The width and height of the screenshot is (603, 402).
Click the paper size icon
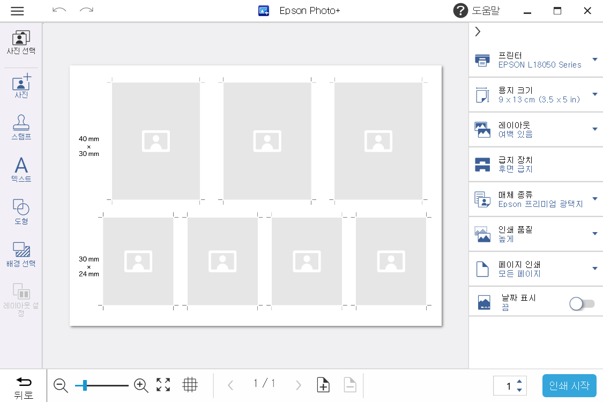pyautogui.click(x=482, y=95)
